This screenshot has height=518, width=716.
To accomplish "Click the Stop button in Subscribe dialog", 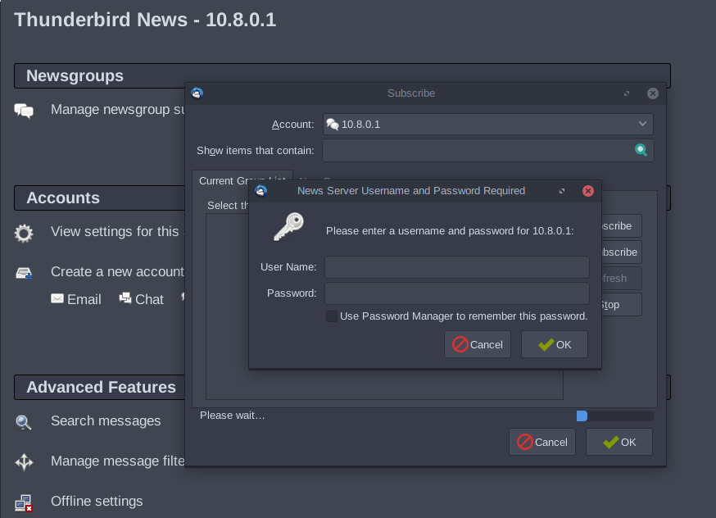I will 622,305.
